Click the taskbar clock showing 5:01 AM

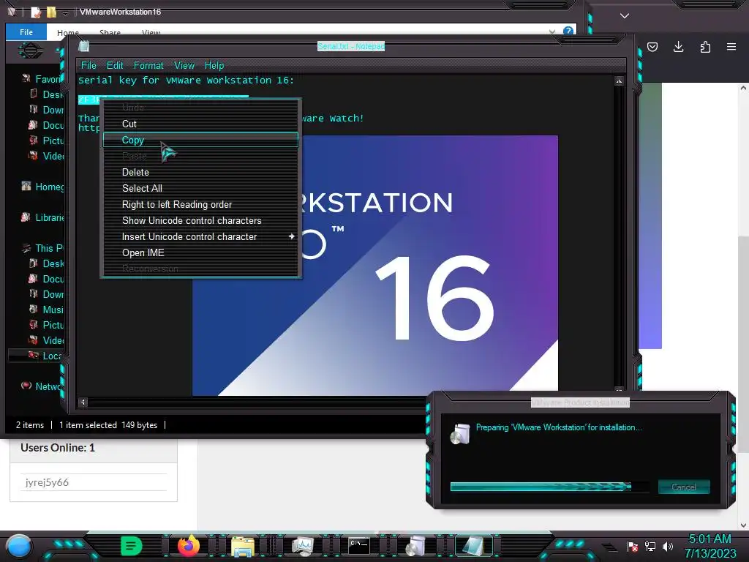(710, 546)
